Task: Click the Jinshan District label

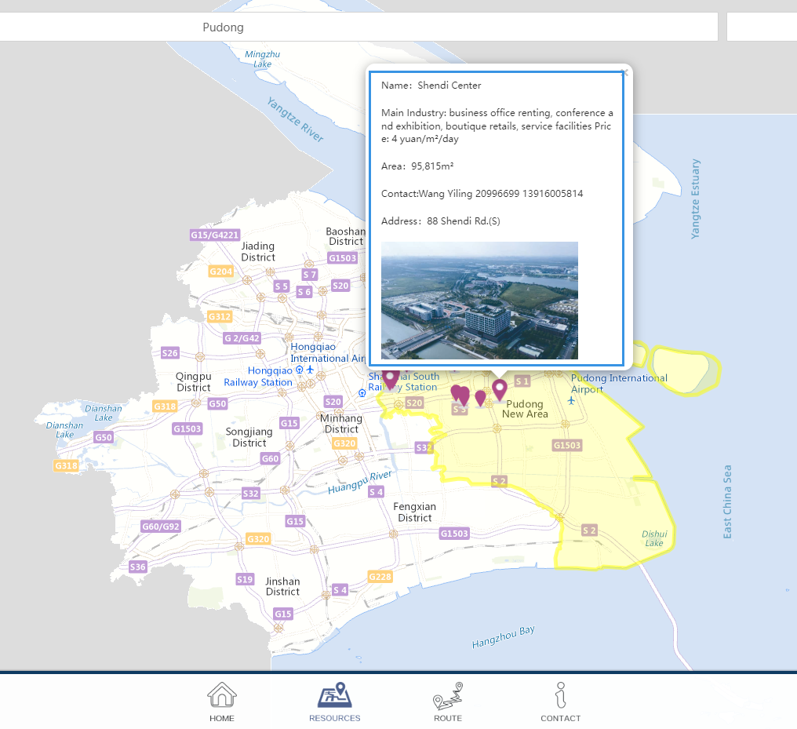Action: (x=282, y=586)
